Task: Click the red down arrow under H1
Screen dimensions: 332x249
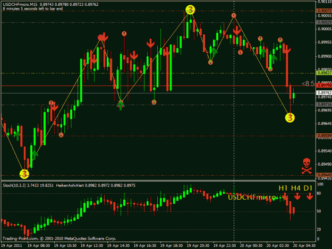Action: (x=285, y=196)
